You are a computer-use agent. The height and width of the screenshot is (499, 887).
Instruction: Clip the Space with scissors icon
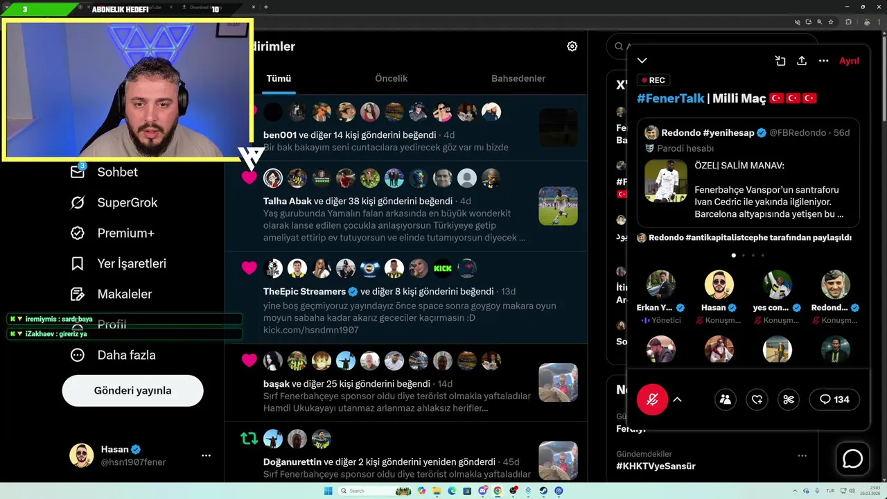pyautogui.click(x=789, y=399)
